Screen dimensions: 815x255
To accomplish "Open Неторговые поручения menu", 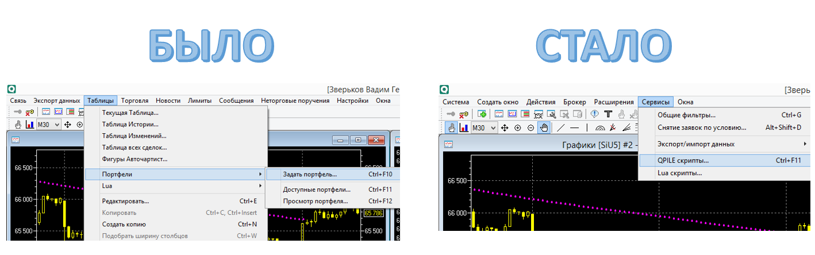I will click(x=295, y=101).
